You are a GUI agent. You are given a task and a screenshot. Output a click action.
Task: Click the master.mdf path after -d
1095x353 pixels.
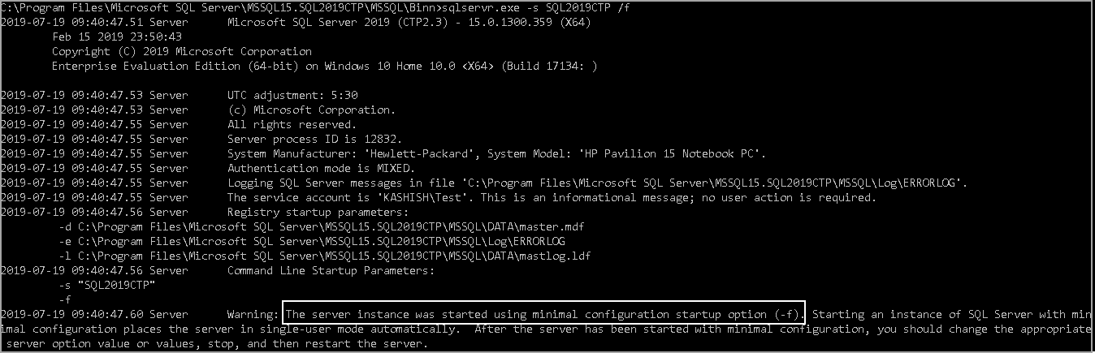pyautogui.click(x=331, y=226)
